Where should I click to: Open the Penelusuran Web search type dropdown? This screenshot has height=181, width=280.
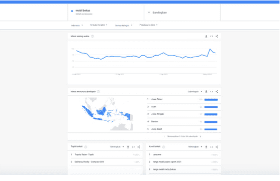(x=148, y=25)
